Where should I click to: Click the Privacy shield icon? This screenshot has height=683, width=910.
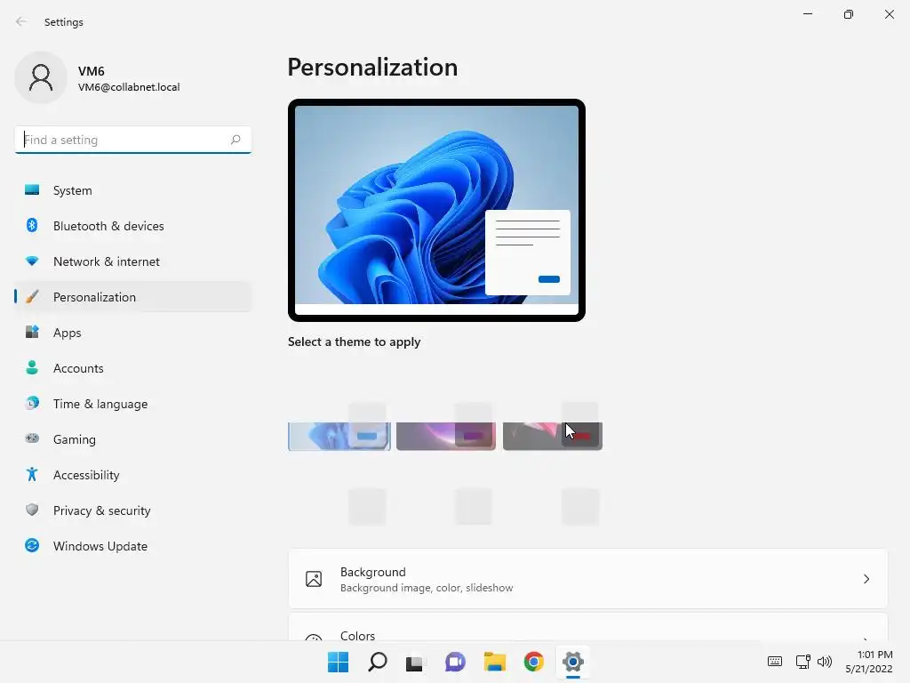coord(32,510)
